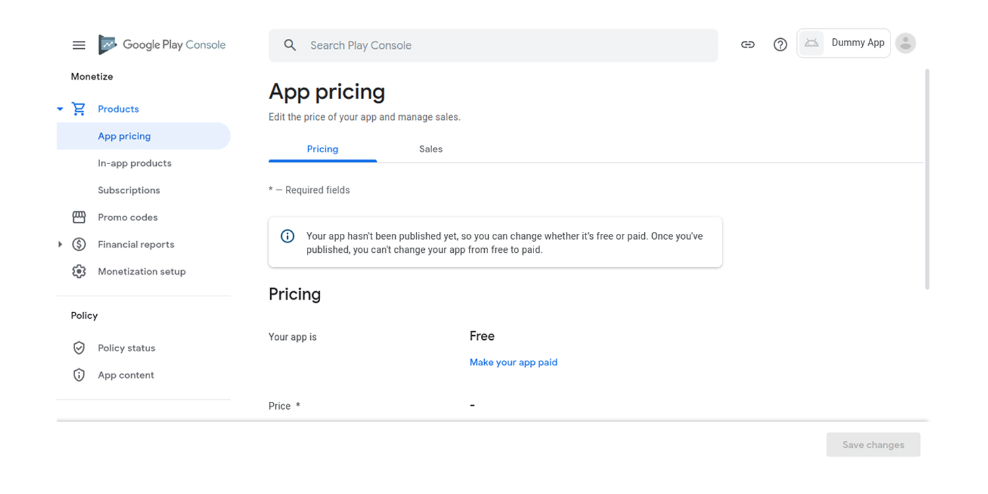The height and width of the screenshot is (494, 988).
Task: Collapse the Products section chevron
Action: pos(59,109)
